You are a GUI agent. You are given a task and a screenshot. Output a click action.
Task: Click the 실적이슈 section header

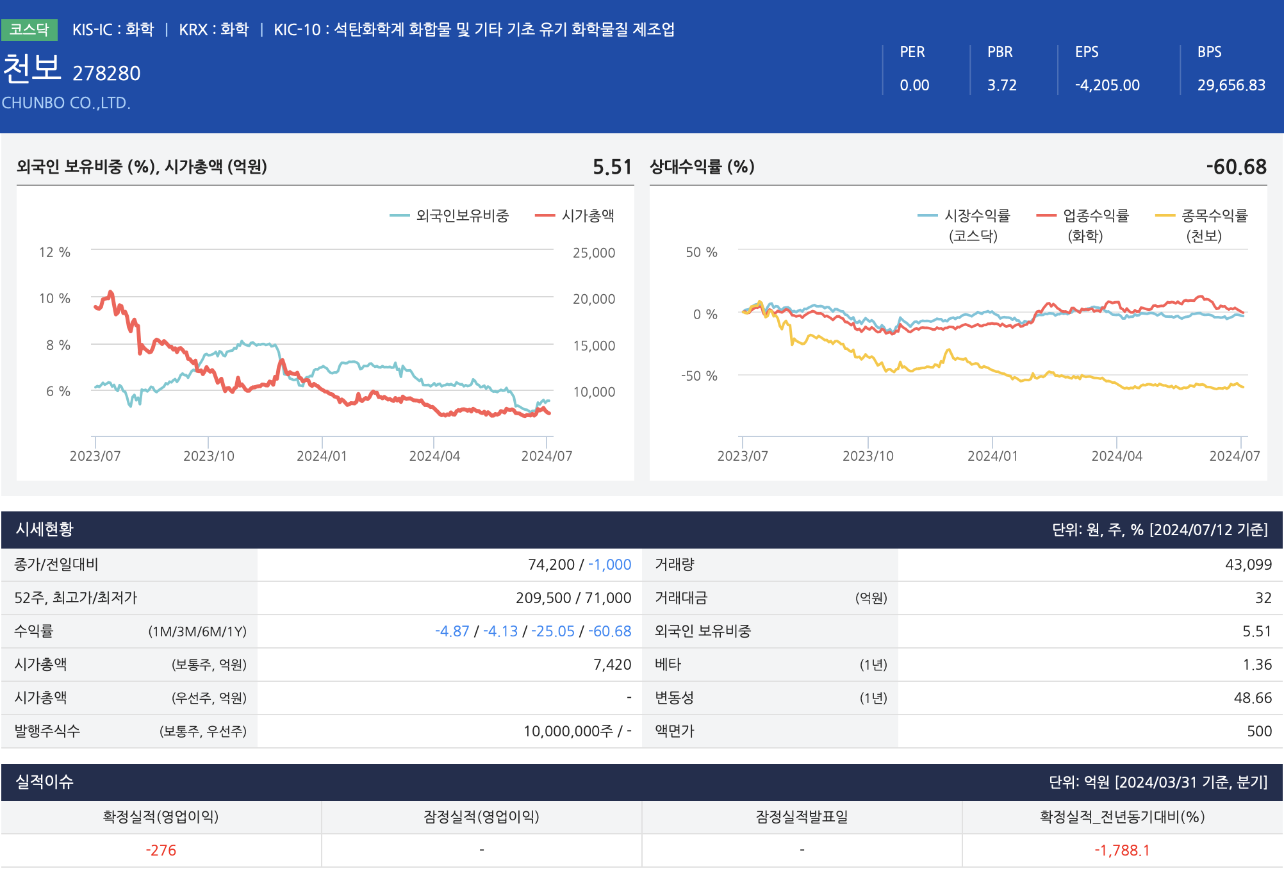click(x=45, y=782)
